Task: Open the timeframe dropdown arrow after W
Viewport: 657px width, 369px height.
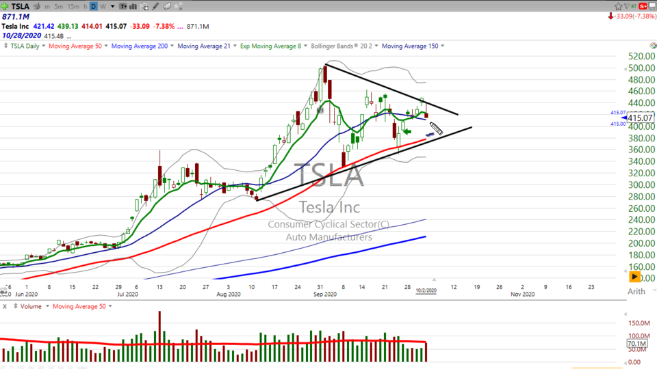Action: click(112, 6)
